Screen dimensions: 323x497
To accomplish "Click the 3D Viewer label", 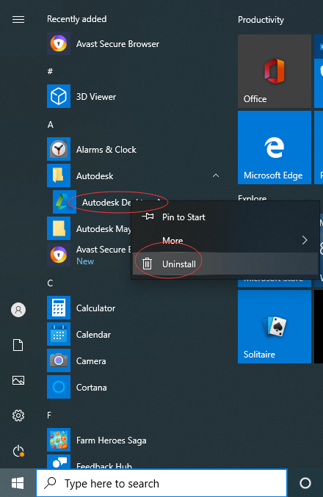I will pos(96,97).
